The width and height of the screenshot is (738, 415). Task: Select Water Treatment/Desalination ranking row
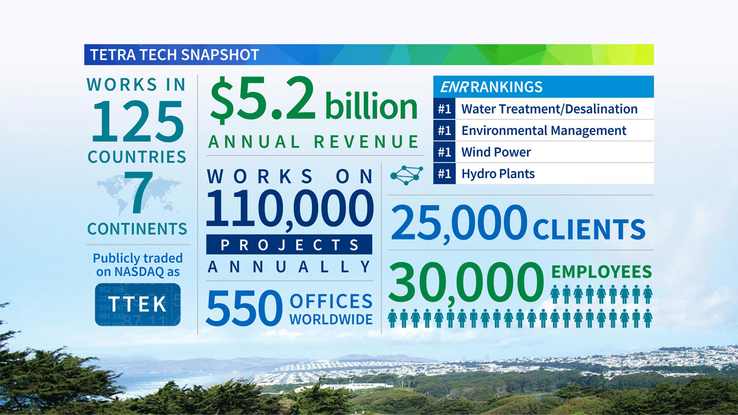[543, 109]
